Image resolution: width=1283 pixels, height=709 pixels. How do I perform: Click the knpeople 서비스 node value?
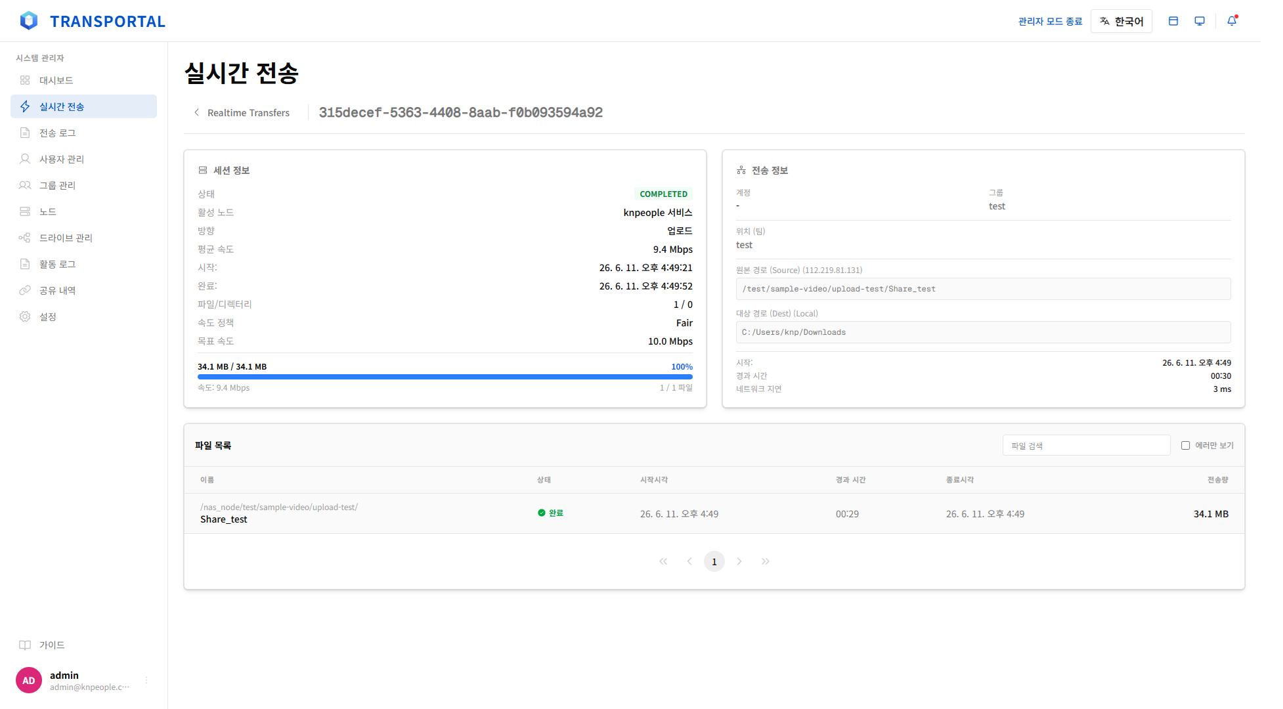click(658, 213)
